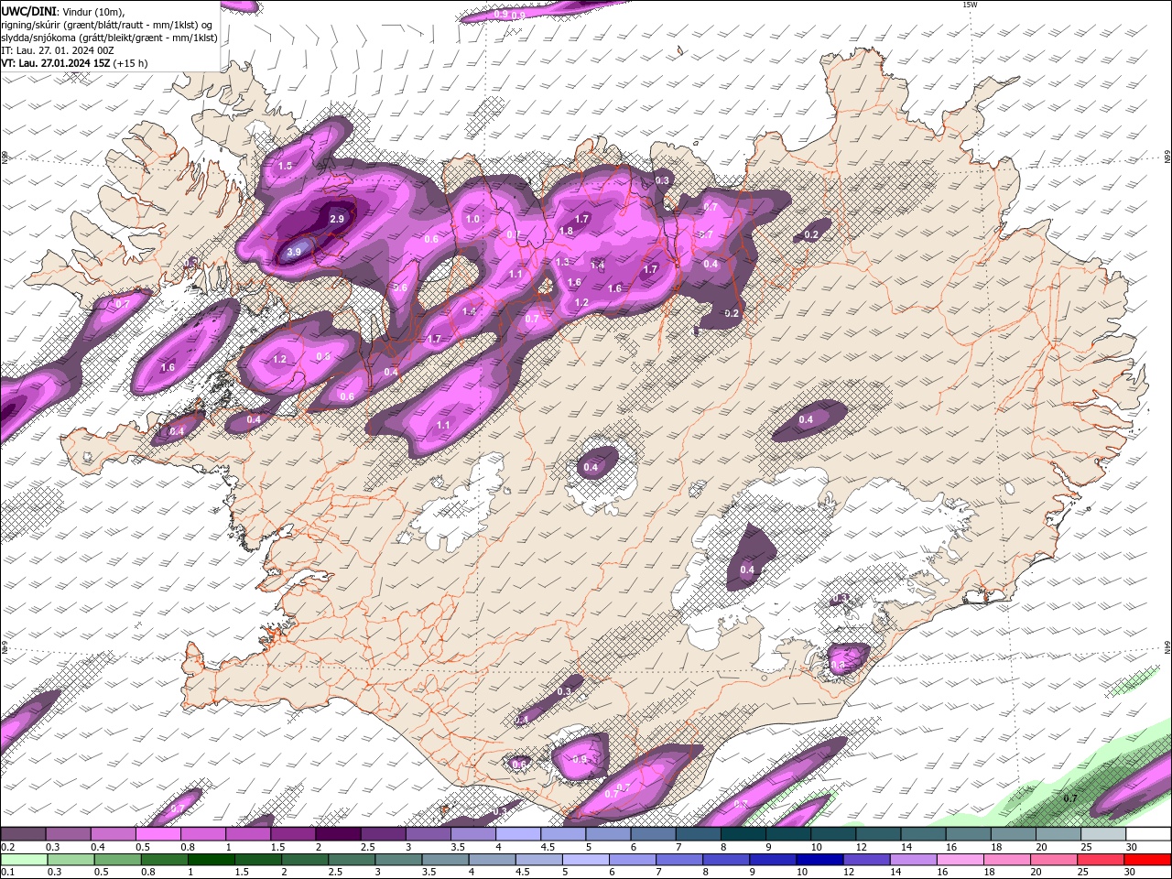This screenshot has width=1172, height=879.
Task: Click the pale green 0.1 swatch in the rain legend
Action: point(23,860)
